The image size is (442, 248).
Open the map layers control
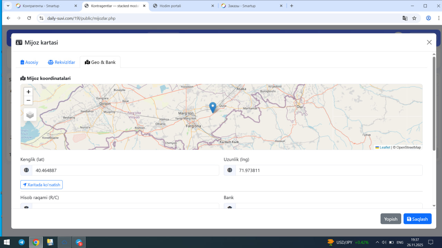pos(30,115)
